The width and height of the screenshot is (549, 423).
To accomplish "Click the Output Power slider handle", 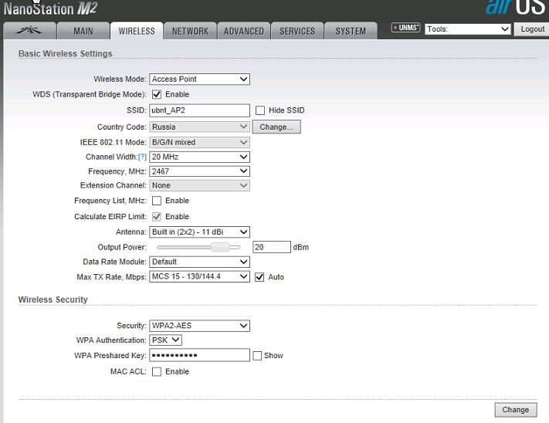I will [x=222, y=247].
